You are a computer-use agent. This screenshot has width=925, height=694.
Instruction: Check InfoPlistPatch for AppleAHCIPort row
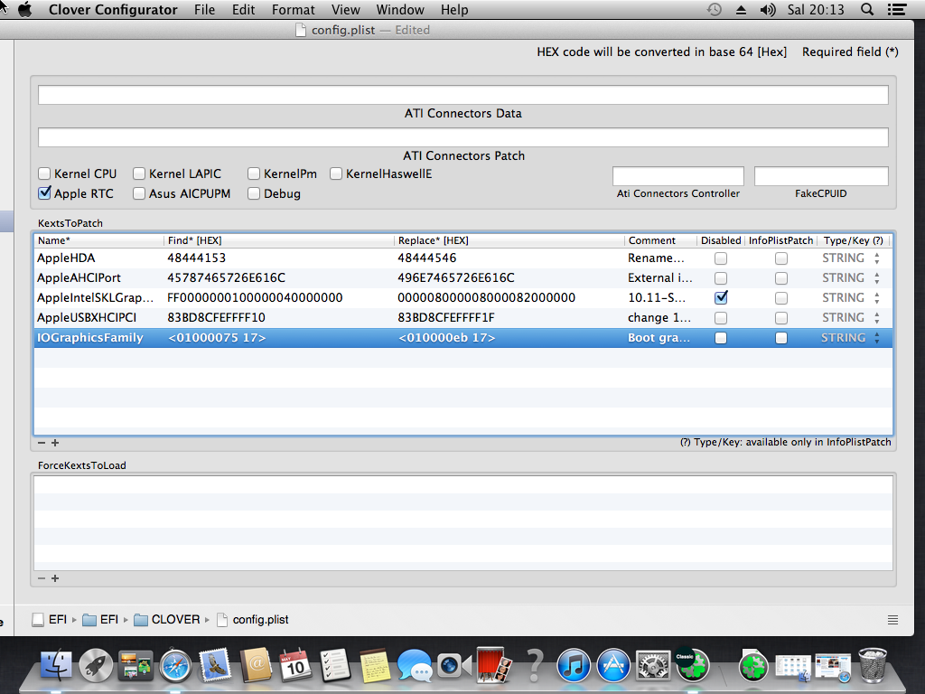tap(781, 278)
